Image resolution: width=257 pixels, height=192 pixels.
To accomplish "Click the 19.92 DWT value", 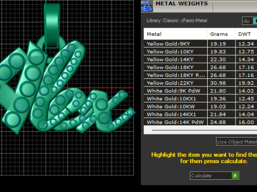I will pos(246,83).
